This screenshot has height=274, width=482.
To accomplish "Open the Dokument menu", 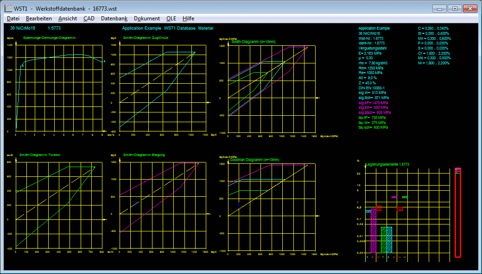I will 146,19.
